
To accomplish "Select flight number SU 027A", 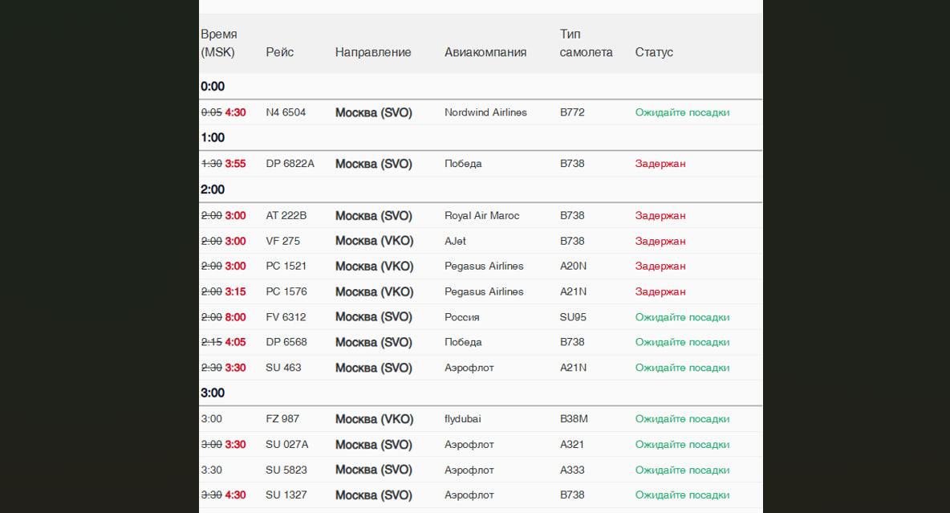I will [287, 445].
